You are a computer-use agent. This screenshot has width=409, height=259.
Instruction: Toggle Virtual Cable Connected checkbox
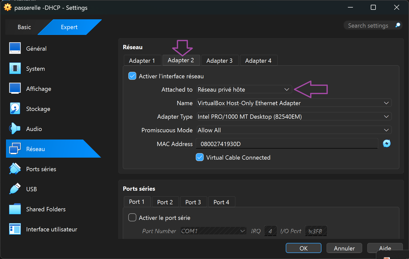(200, 157)
